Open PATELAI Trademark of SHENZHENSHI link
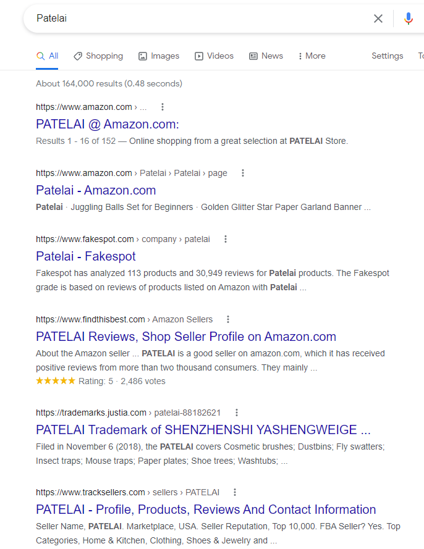The image size is (424, 549). pyautogui.click(x=203, y=430)
